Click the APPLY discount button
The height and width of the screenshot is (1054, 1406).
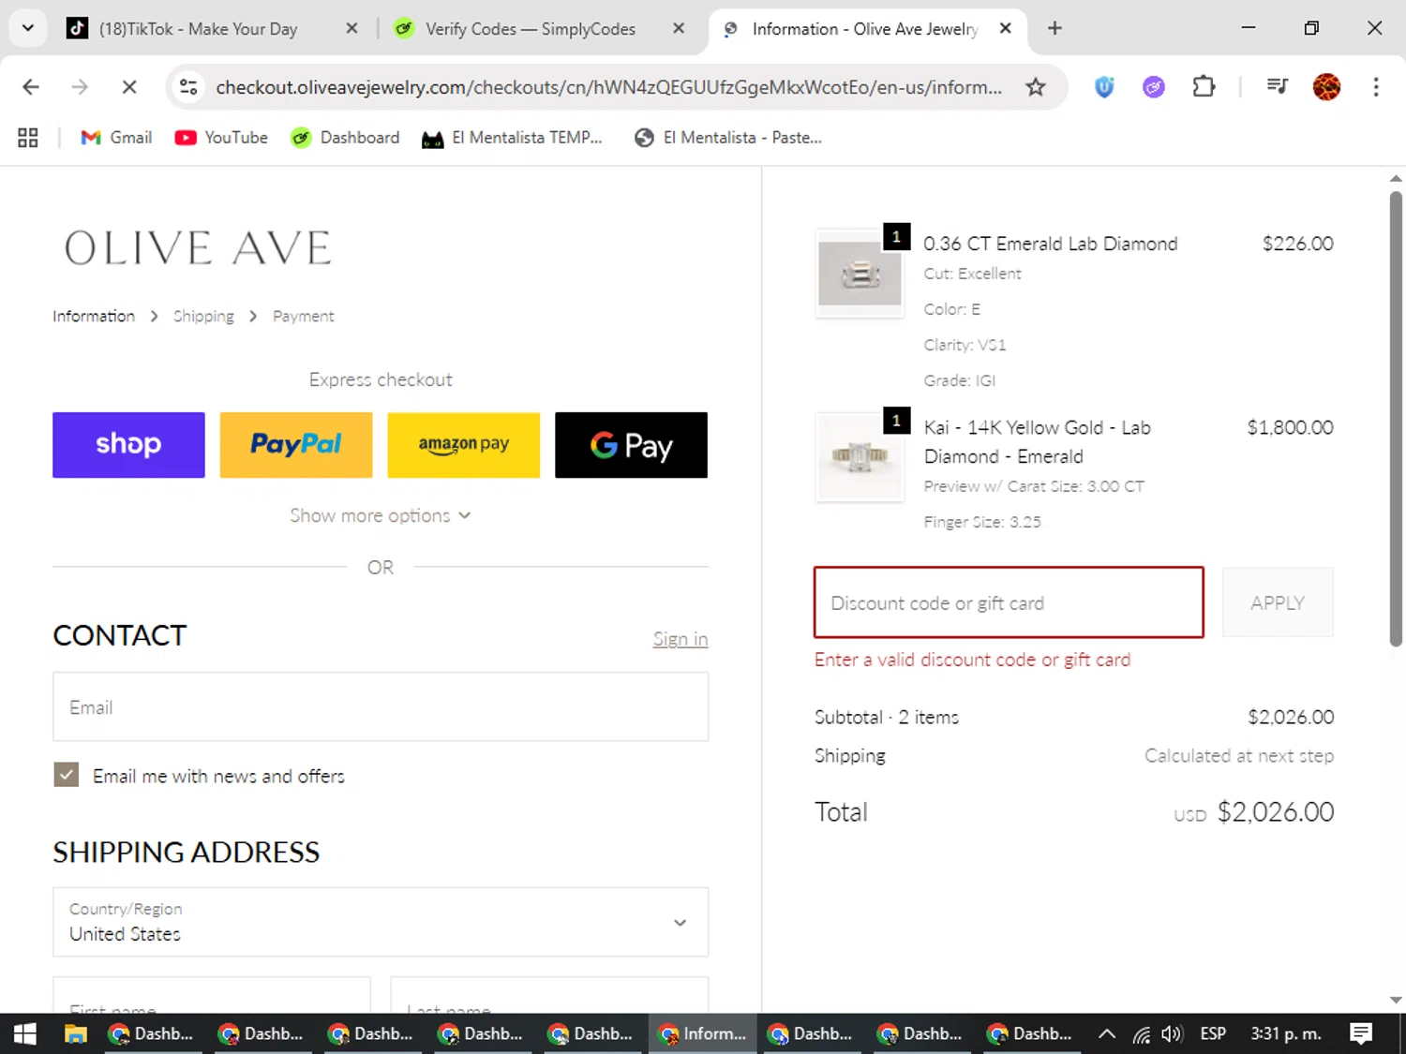point(1278,602)
